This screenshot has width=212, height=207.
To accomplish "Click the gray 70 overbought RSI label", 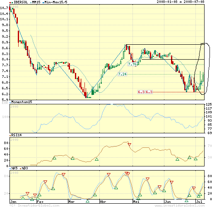I will [210, 146].
